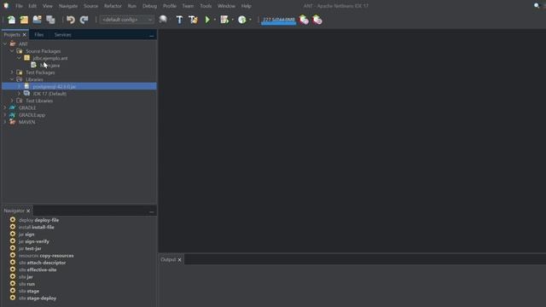Image resolution: width=546 pixels, height=307 pixels.
Task: Open the Refactor menu
Action: click(113, 6)
